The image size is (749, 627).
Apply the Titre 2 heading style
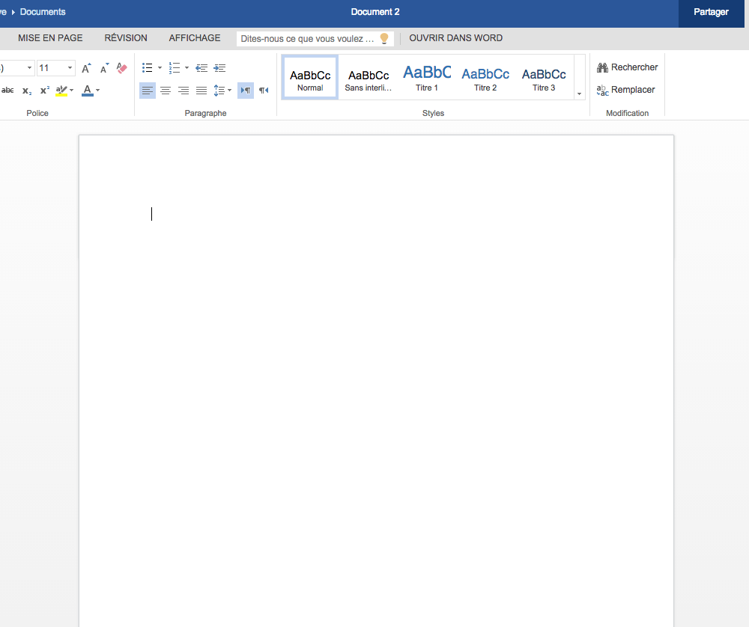click(x=485, y=77)
